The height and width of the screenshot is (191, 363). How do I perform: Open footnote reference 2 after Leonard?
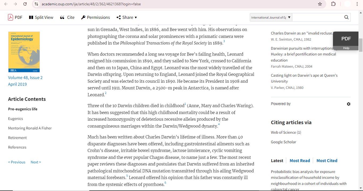(105, 93)
